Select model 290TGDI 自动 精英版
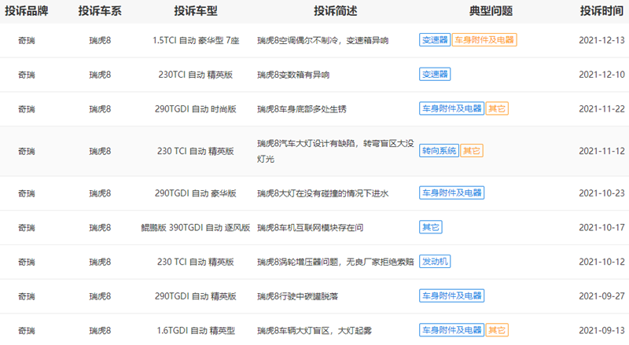This screenshot has width=629, height=345. point(196,296)
